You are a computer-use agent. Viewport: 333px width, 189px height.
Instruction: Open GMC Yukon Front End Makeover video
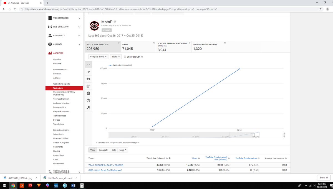[105, 170]
